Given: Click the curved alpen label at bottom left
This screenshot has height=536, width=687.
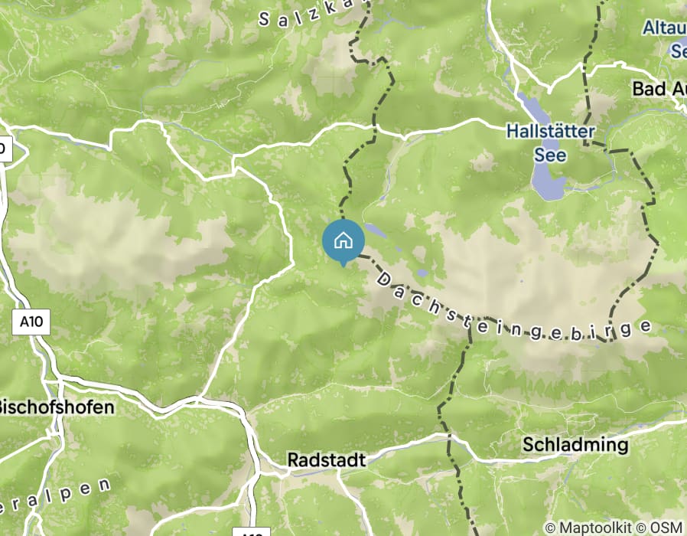Looking at the screenshot, I should (x=55, y=497).
